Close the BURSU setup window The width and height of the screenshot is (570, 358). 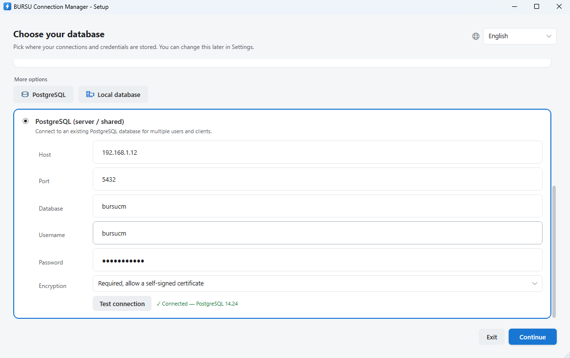[x=559, y=6]
